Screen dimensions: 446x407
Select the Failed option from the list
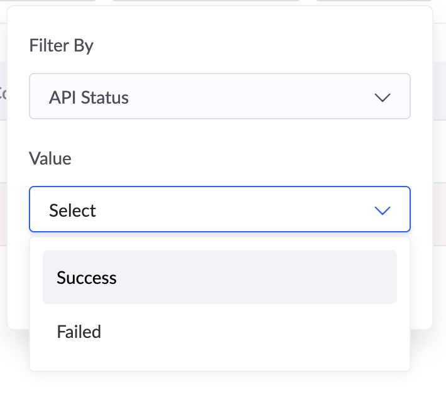79,332
